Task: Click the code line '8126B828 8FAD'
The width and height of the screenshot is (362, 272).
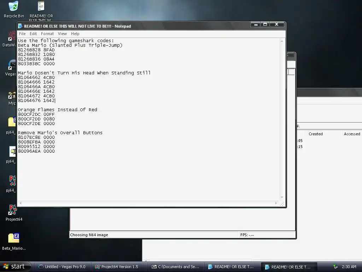Action: point(36,50)
